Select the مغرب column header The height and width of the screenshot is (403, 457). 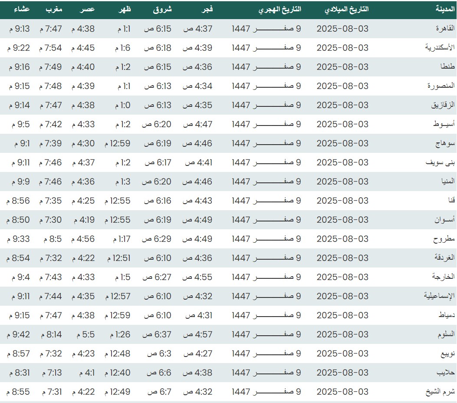coord(54,9)
